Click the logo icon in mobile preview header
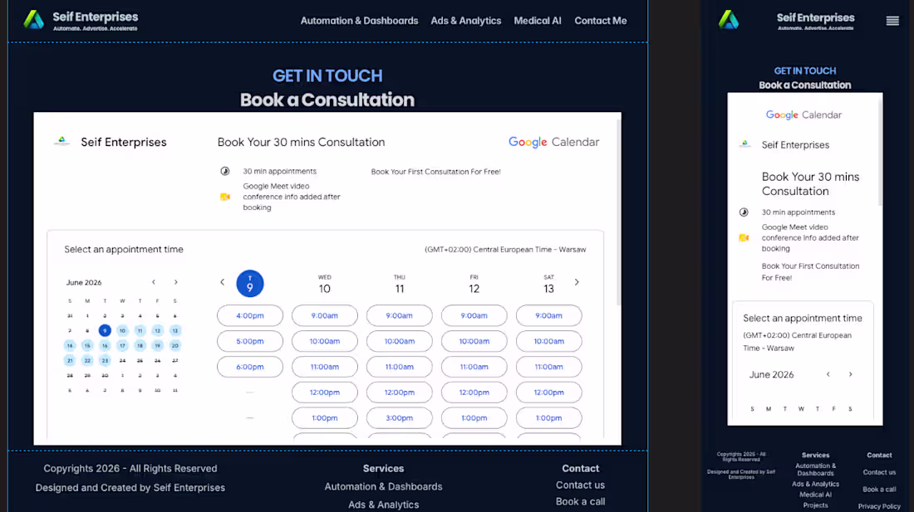The height and width of the screenshot is (512, 914). click(x=729, y=21)
